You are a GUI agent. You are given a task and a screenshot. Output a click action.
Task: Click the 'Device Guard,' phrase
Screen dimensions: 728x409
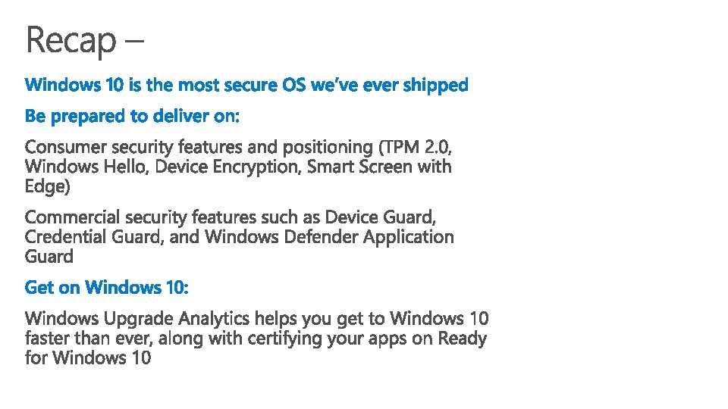(380, 217)
